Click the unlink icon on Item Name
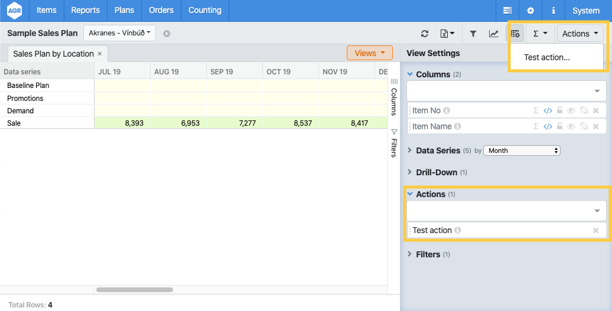Viewport: 612px width, 311px height. (x=584, y=126)
